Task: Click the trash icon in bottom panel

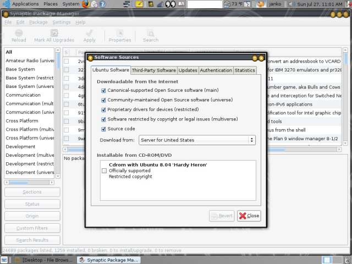Action: click(x=348, y=260)
